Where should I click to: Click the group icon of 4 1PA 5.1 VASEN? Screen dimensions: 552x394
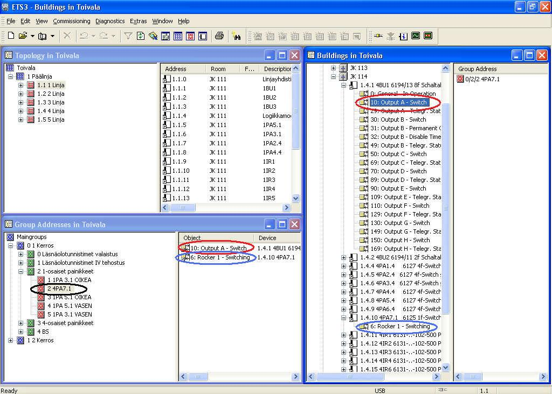41,306
